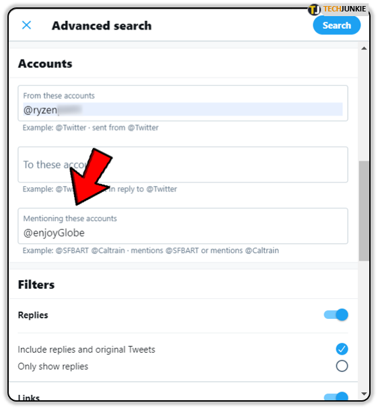Select Include replies and original Tweets
The width and height of the screenshot is (378, 409).
[x=342, y=349]
